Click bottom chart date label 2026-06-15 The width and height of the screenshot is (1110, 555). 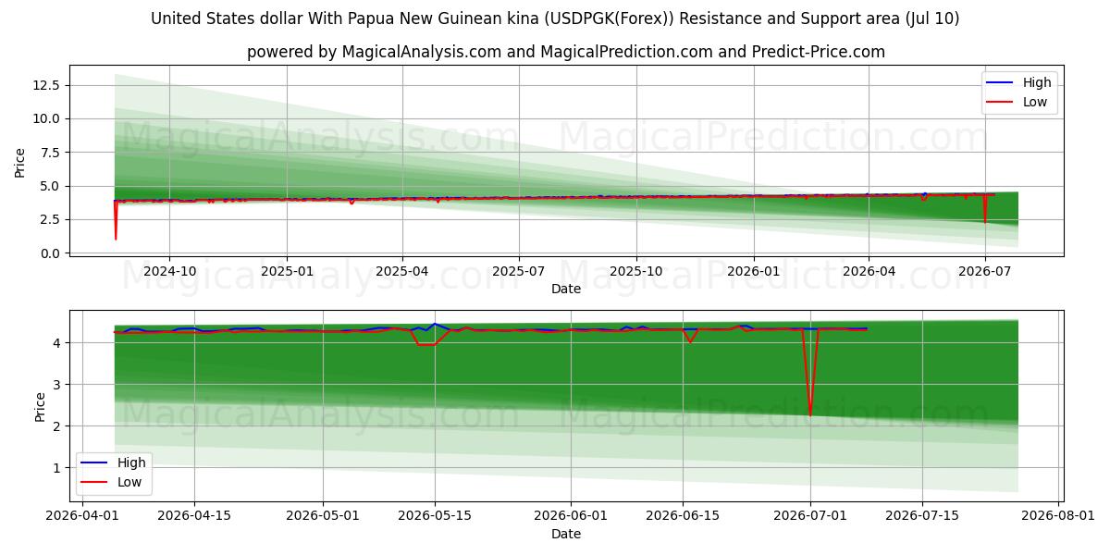(x=683, y=516)
